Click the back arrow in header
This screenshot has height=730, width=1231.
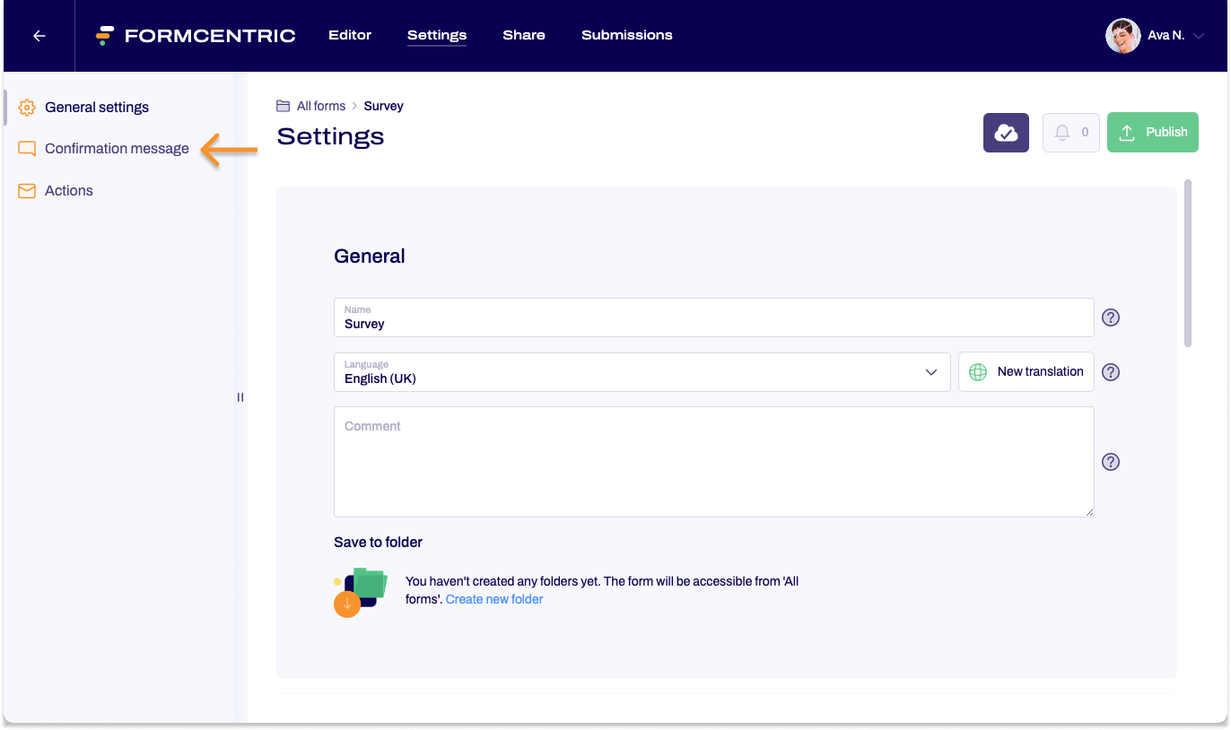(39, 36)
